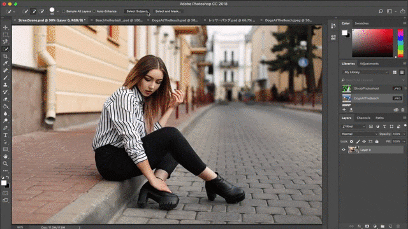Open the Edit Toolbar ellipsis
This screenshot has width=408, height=229.
(5, 171)
